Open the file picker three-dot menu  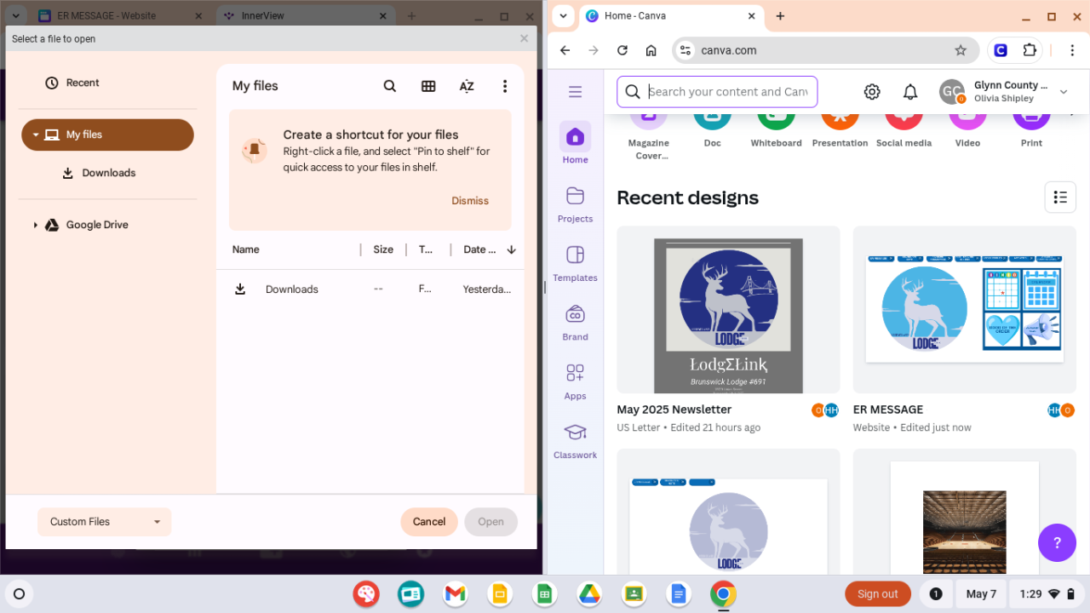(x=505, y=86)
